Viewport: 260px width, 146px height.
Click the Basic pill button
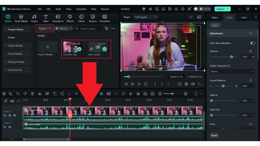coord(215,25)
